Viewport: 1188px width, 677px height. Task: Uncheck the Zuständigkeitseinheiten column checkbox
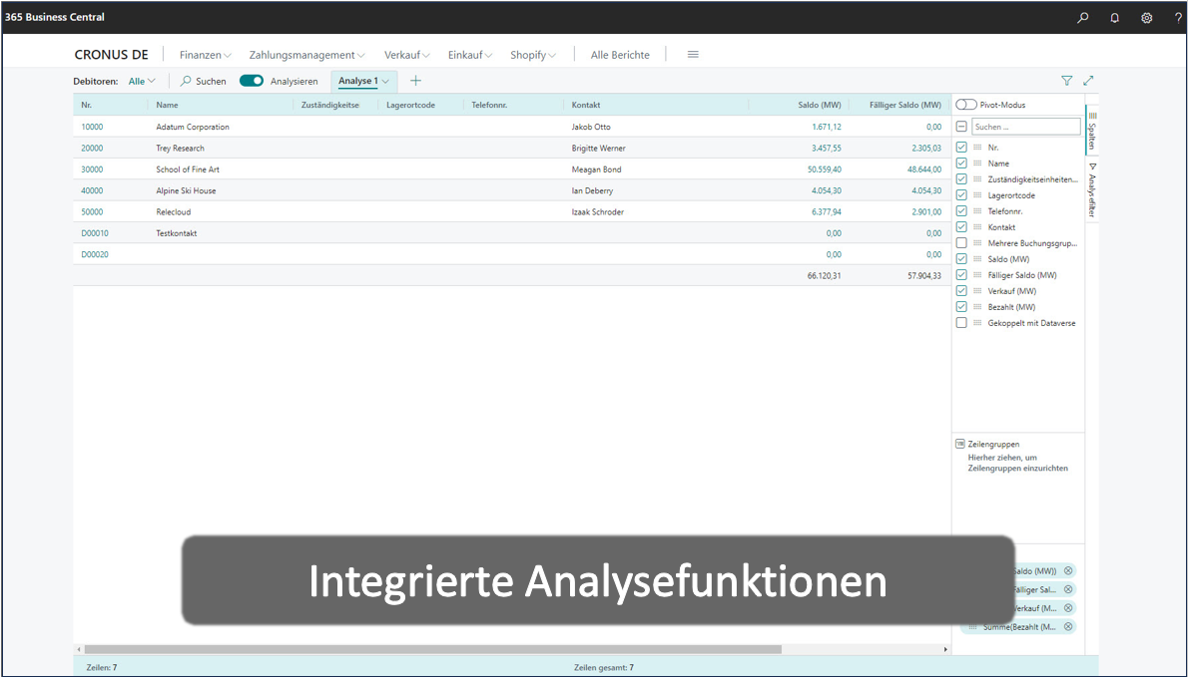961,179
